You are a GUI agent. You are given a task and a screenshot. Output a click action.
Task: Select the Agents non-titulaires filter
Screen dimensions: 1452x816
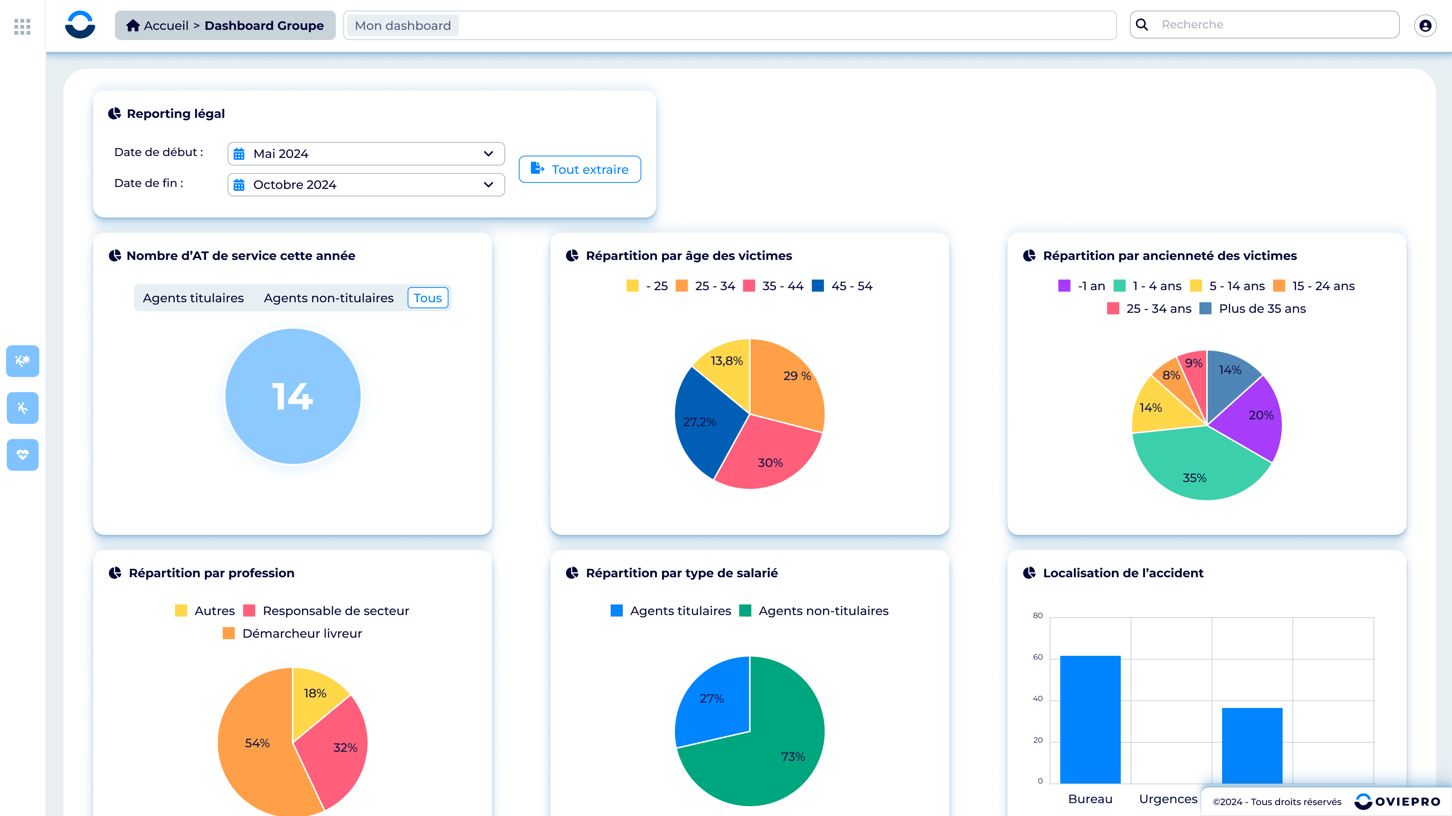click(x=329, y=298)
